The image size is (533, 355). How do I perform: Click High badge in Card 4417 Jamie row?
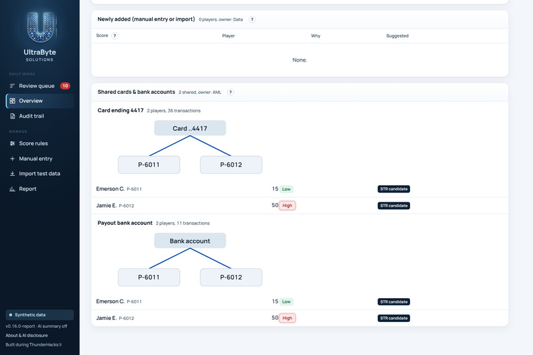click(287, 206)
